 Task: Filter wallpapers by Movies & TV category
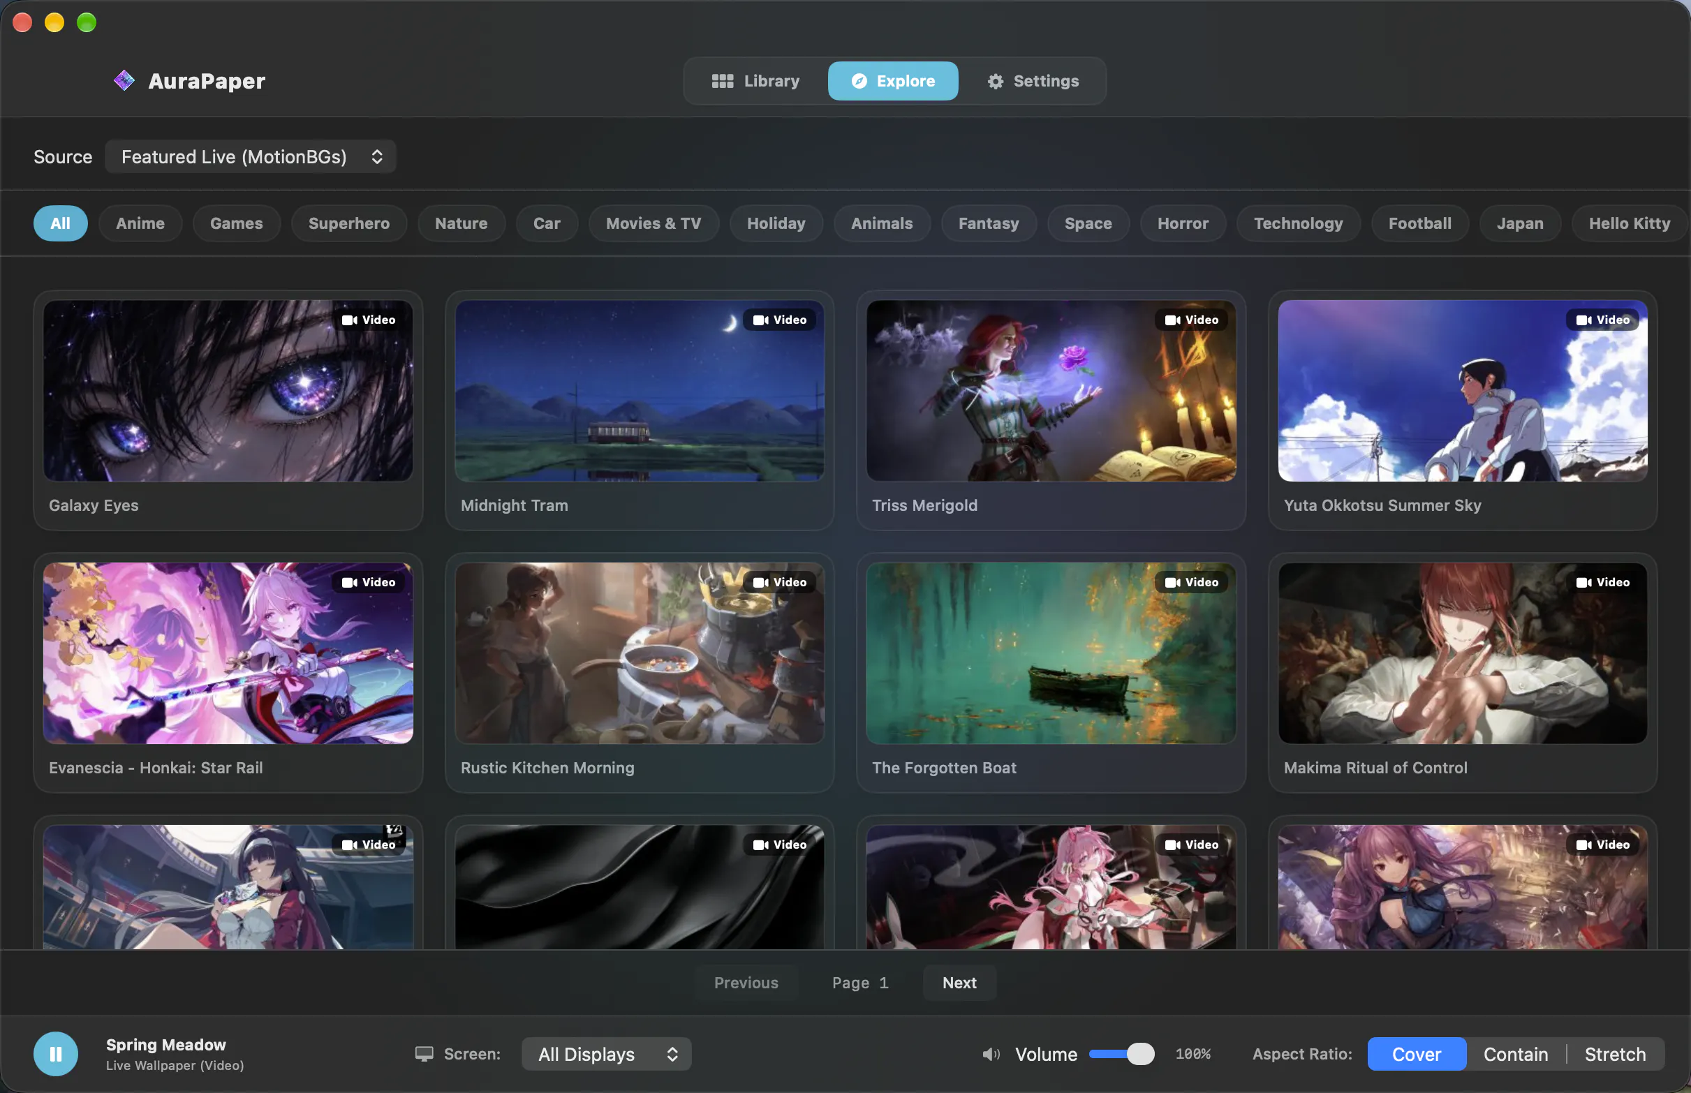click(x=653, y=223)
